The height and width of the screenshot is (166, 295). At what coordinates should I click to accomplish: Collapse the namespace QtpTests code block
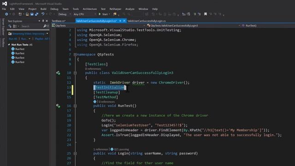tap(75, 54)
